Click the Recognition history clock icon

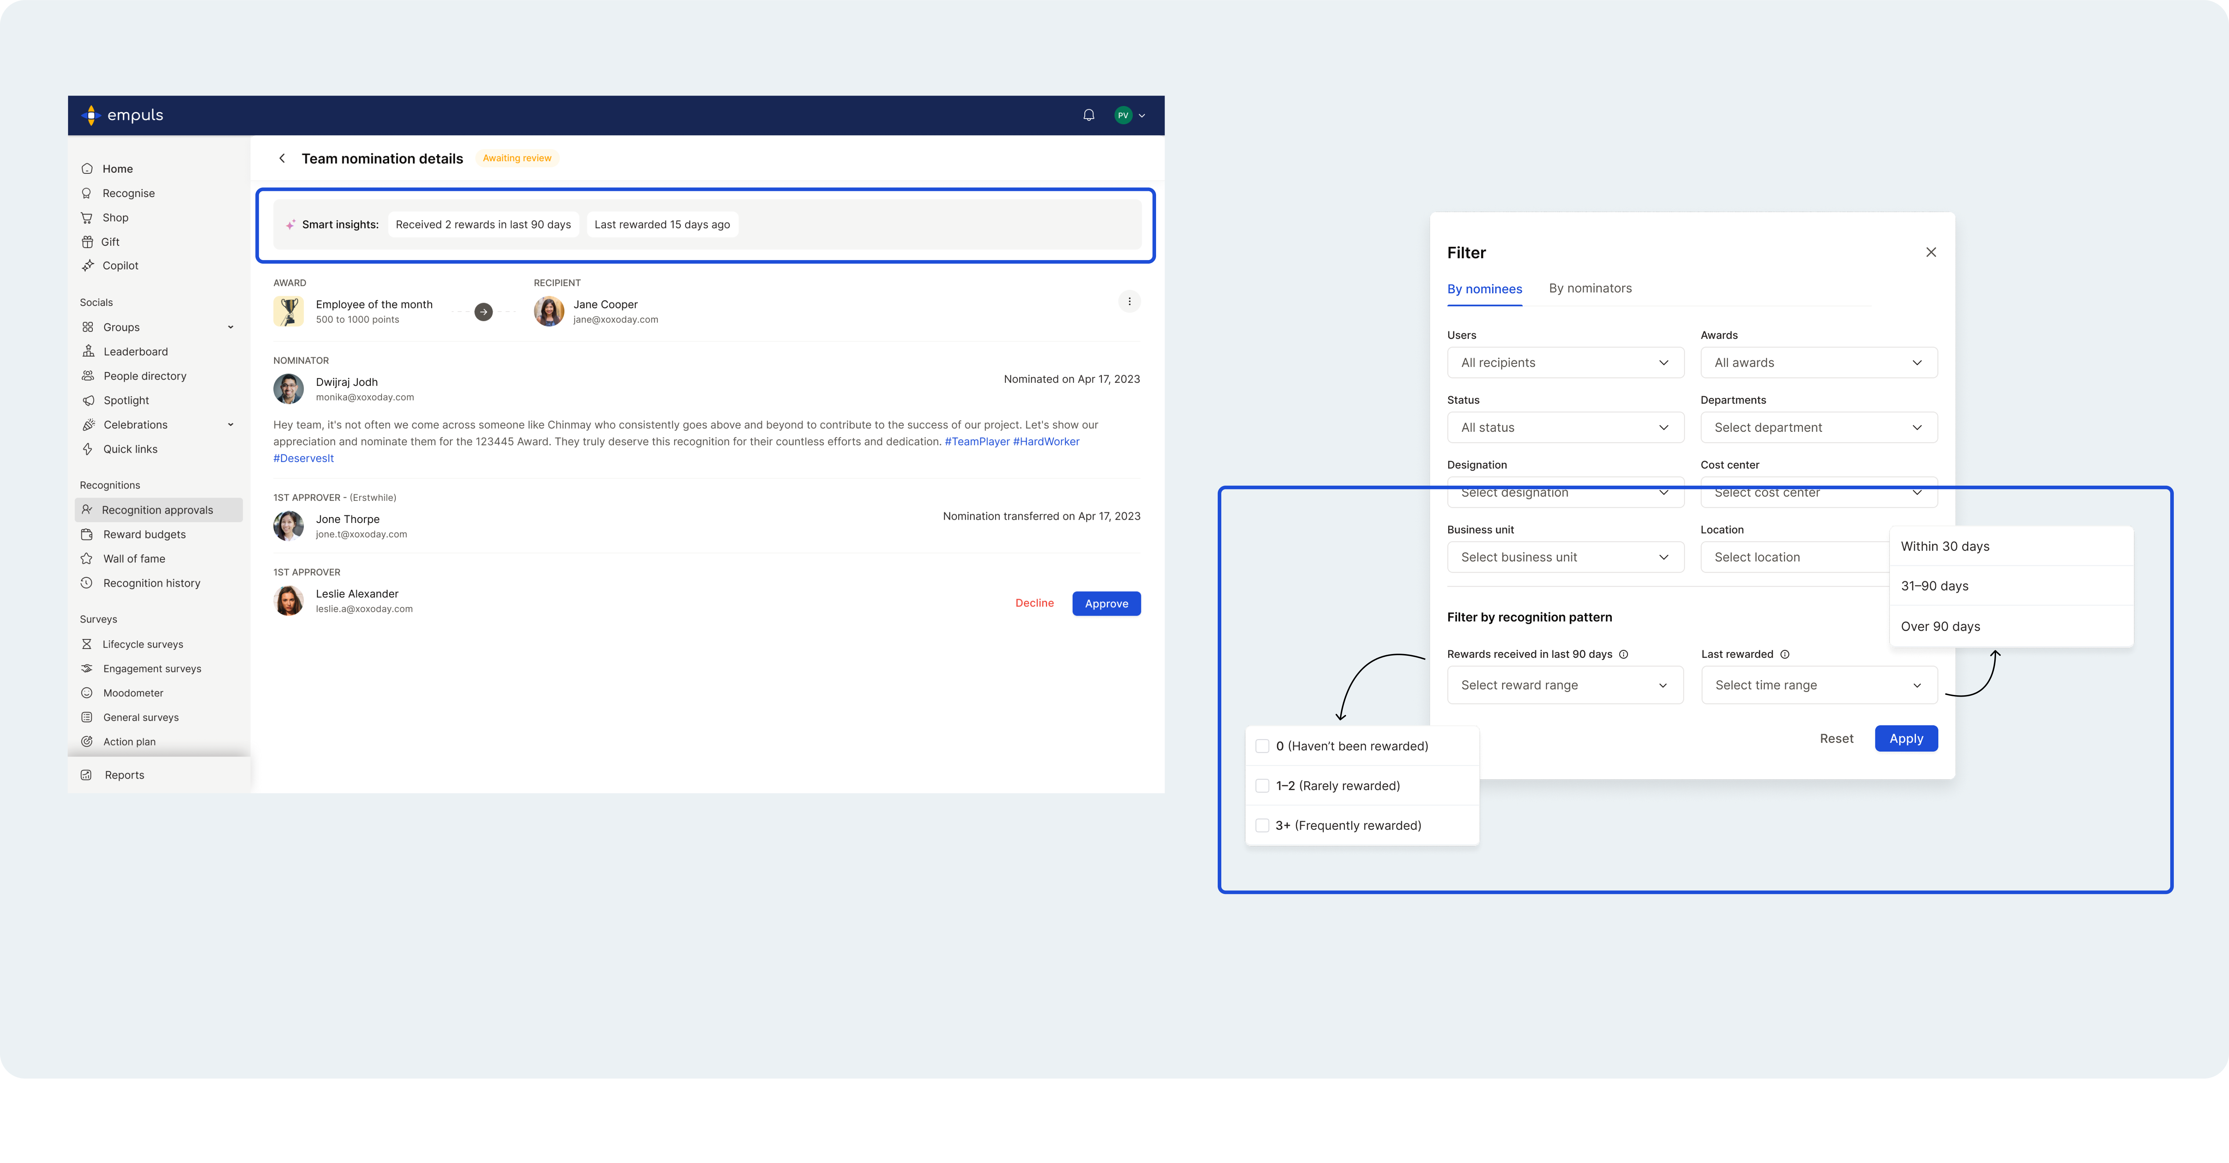tap(86, 583)
